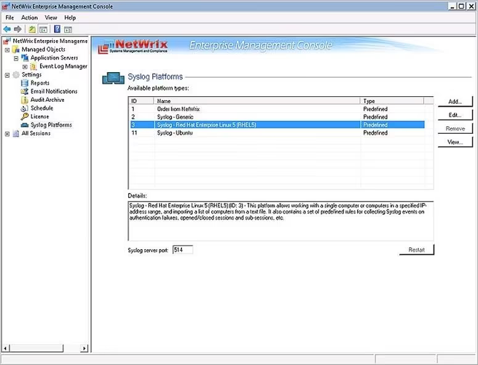Click the Forward arrow toolbar icon
Viewport: 478px width, 365px height.
18,29
